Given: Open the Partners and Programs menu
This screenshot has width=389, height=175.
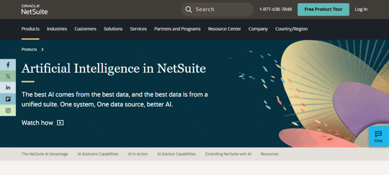Looking at the screenshot, I should (x=177, y=29).
